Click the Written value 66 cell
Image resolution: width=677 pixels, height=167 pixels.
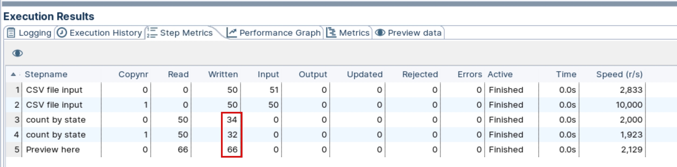232,149
